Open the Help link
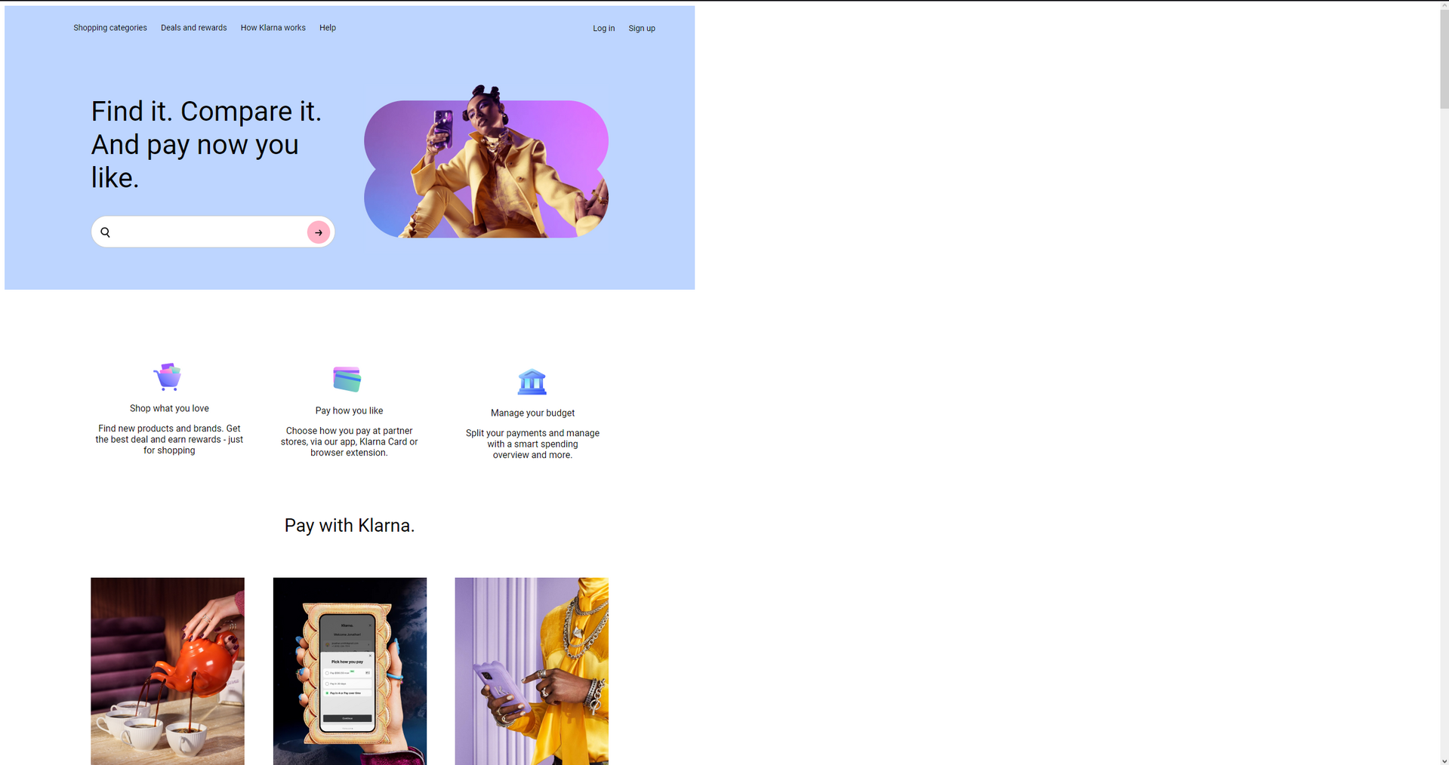This screenshot has height=765, width=1449. coord(328,28)
